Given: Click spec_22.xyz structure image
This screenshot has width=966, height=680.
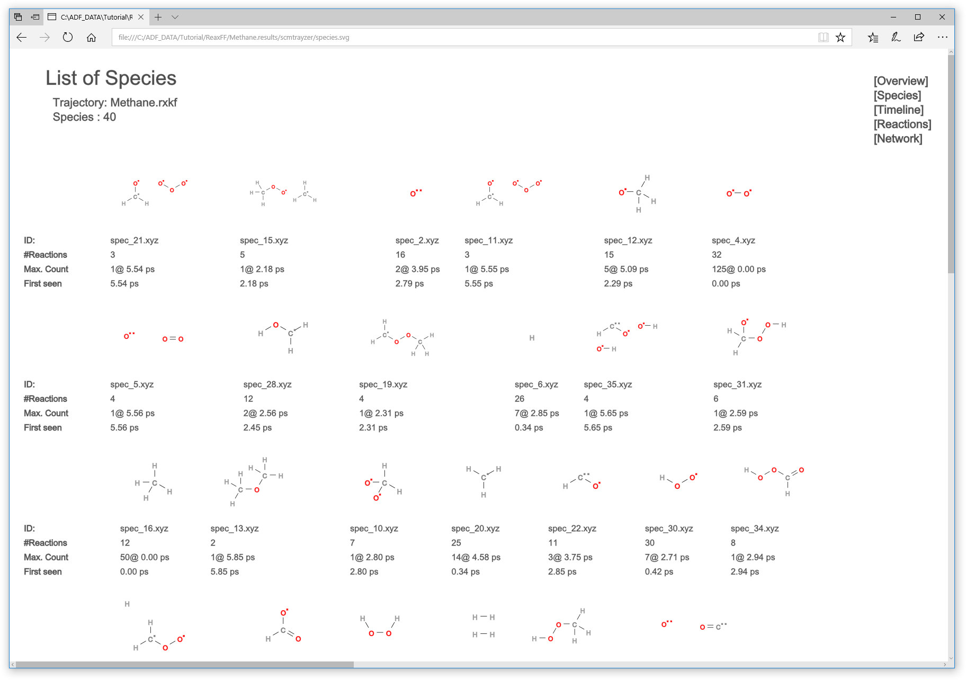Looking at the screenshot, I should (x=582, y=481).
